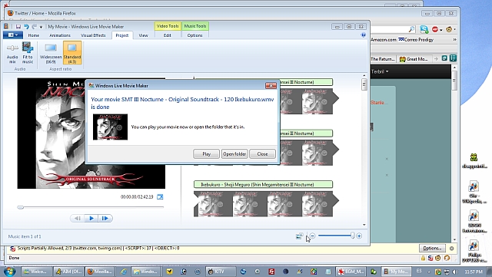Click the next frame button
This screenshot has width=492, height=277.
105,218
